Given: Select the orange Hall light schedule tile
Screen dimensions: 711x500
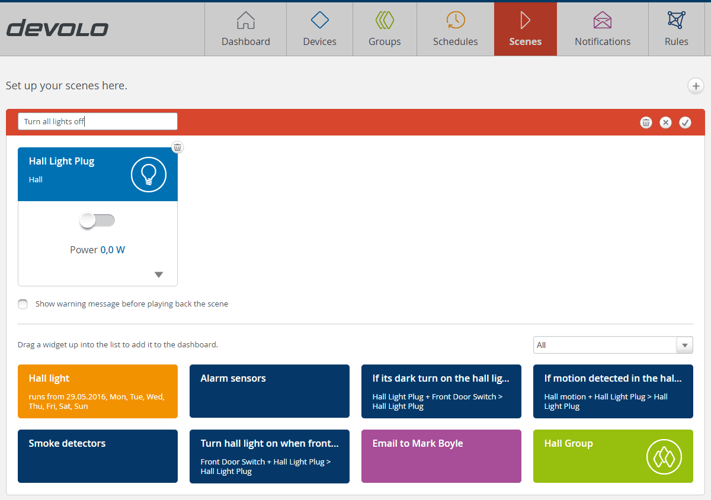Looking at the screenshot, I should [98, 391].
